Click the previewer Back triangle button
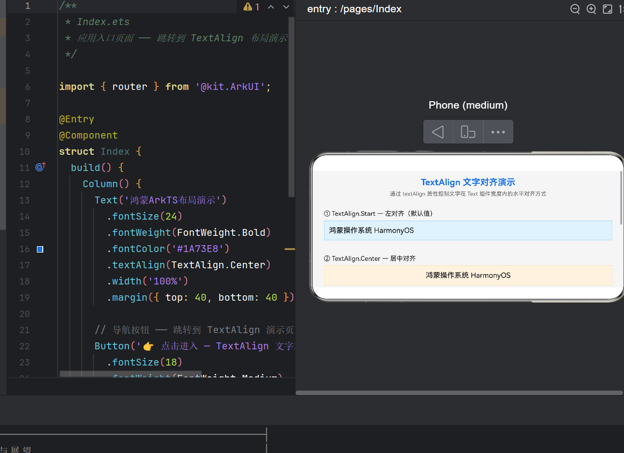 pyautogui.click(x=438, y=132)
